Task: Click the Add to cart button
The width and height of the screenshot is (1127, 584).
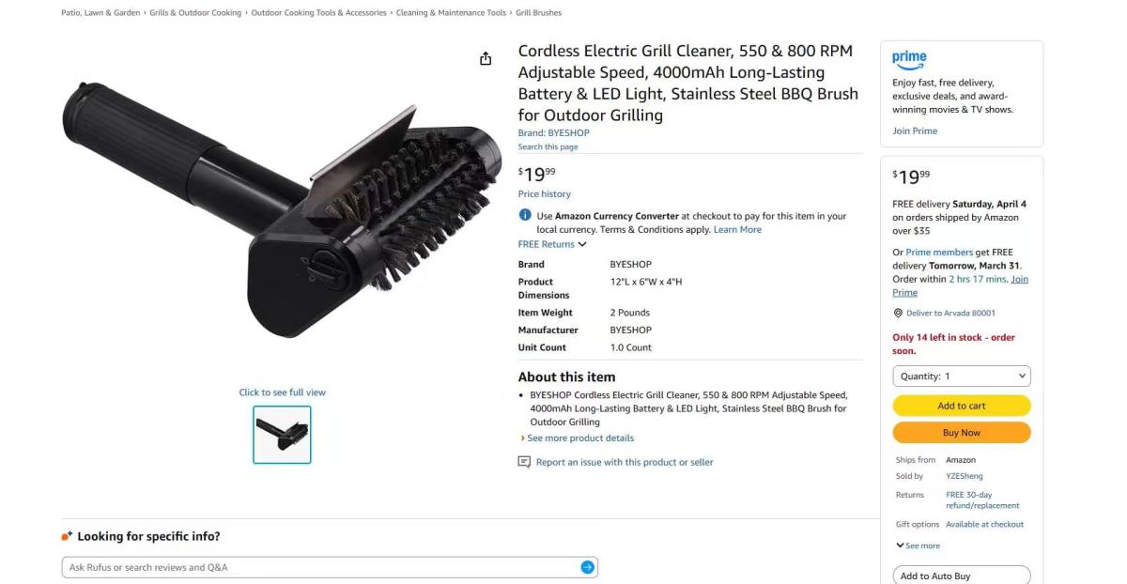Action: pos(962,406)
